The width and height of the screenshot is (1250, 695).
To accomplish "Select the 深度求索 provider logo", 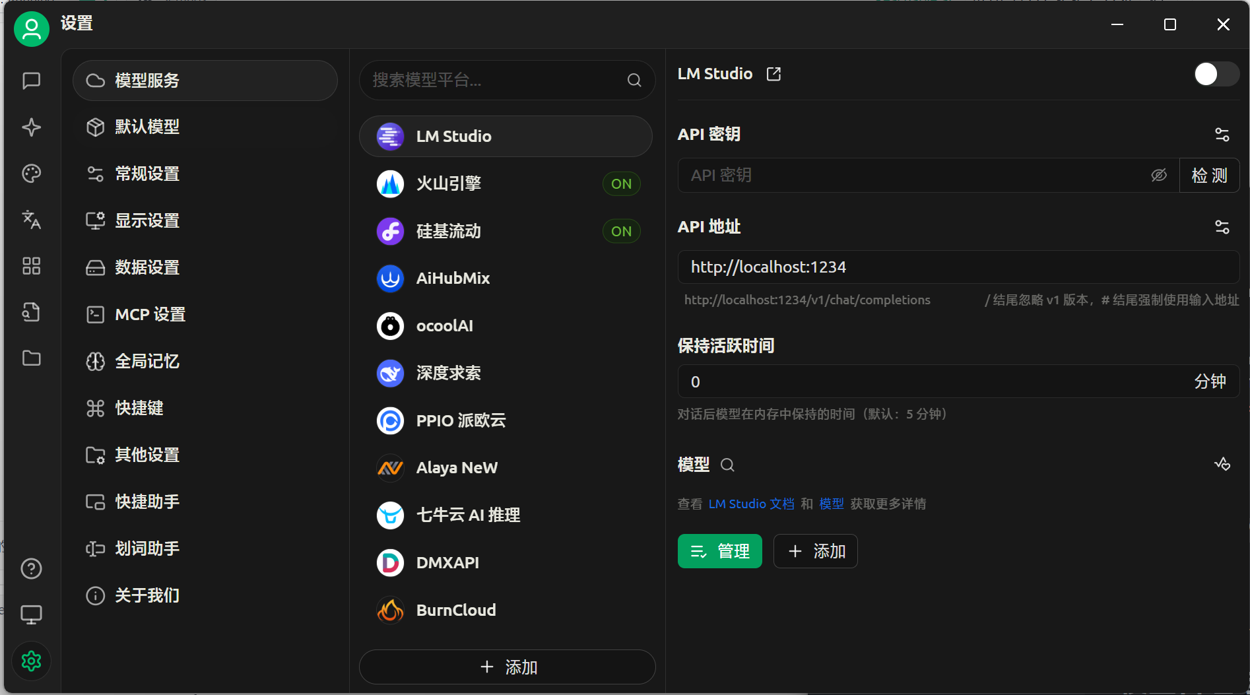I will (390, 373).
